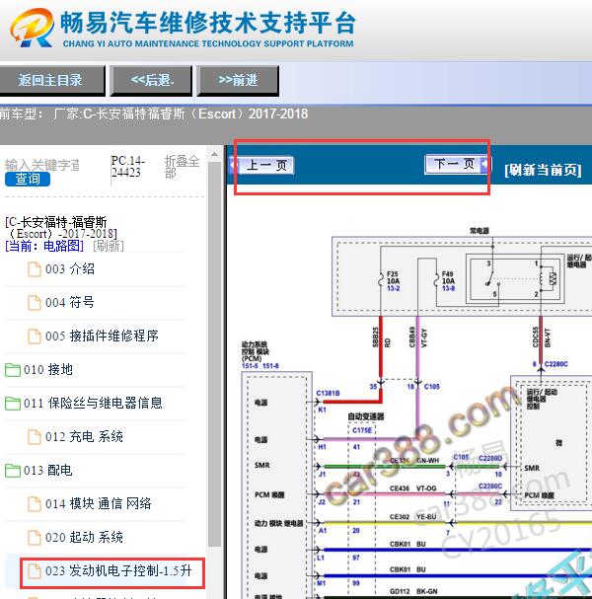Click the F25 10A fuse label
Screen dimensions: 592x599
click(x=394, y=277)
